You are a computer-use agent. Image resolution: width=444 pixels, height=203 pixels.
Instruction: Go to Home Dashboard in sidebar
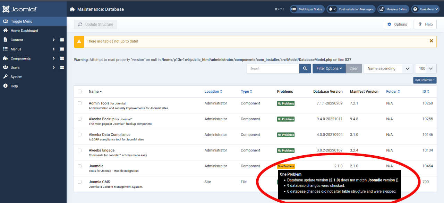24,31
